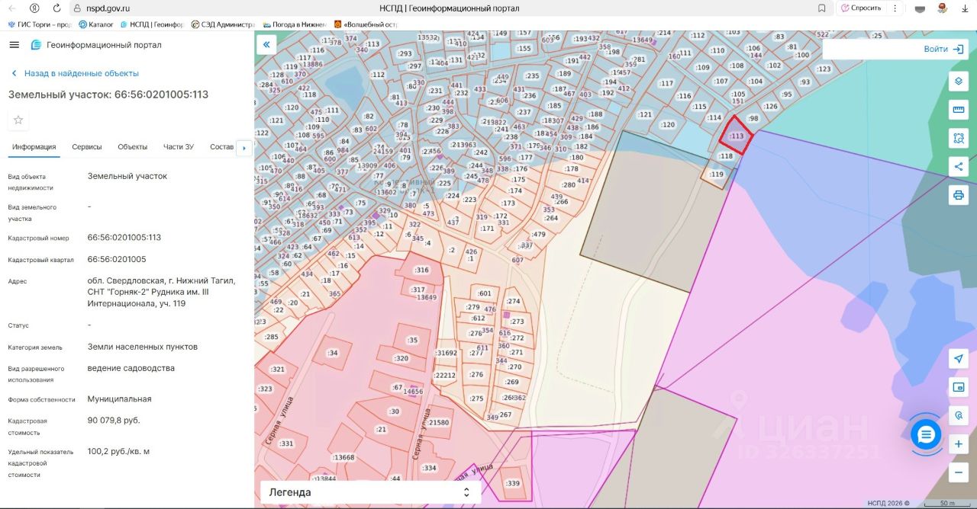Add parcel to favorites star

[18, 120]
